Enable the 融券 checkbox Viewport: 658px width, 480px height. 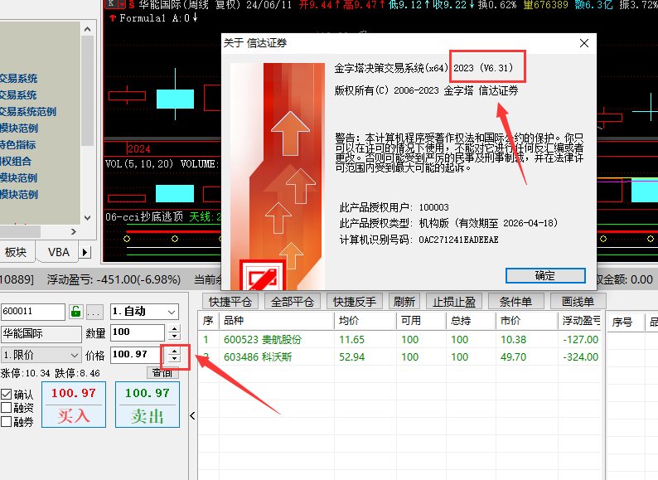[x=6, y=422]
